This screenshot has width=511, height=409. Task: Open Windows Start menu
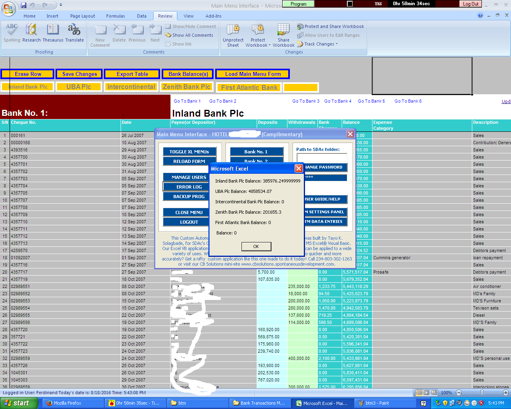pyautogui.click(x=19, y=403)
